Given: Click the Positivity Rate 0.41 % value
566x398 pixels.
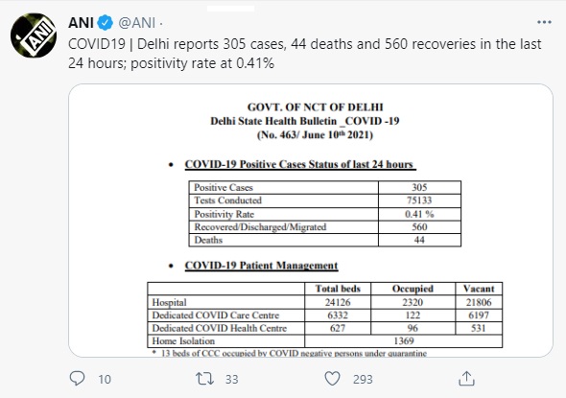Looking at the screenshot, I should pyautogui.click(x=419, y=214).
